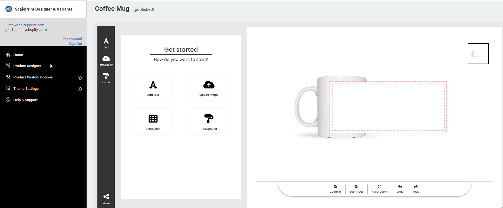
Task: Click inside the dashed print area on the mug
Action: 388,107
